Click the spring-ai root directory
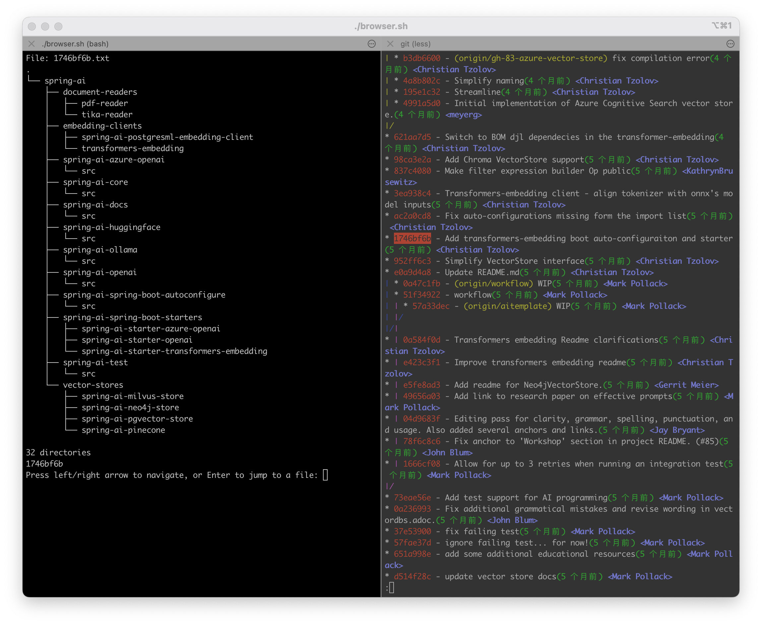 click(65, 81)
